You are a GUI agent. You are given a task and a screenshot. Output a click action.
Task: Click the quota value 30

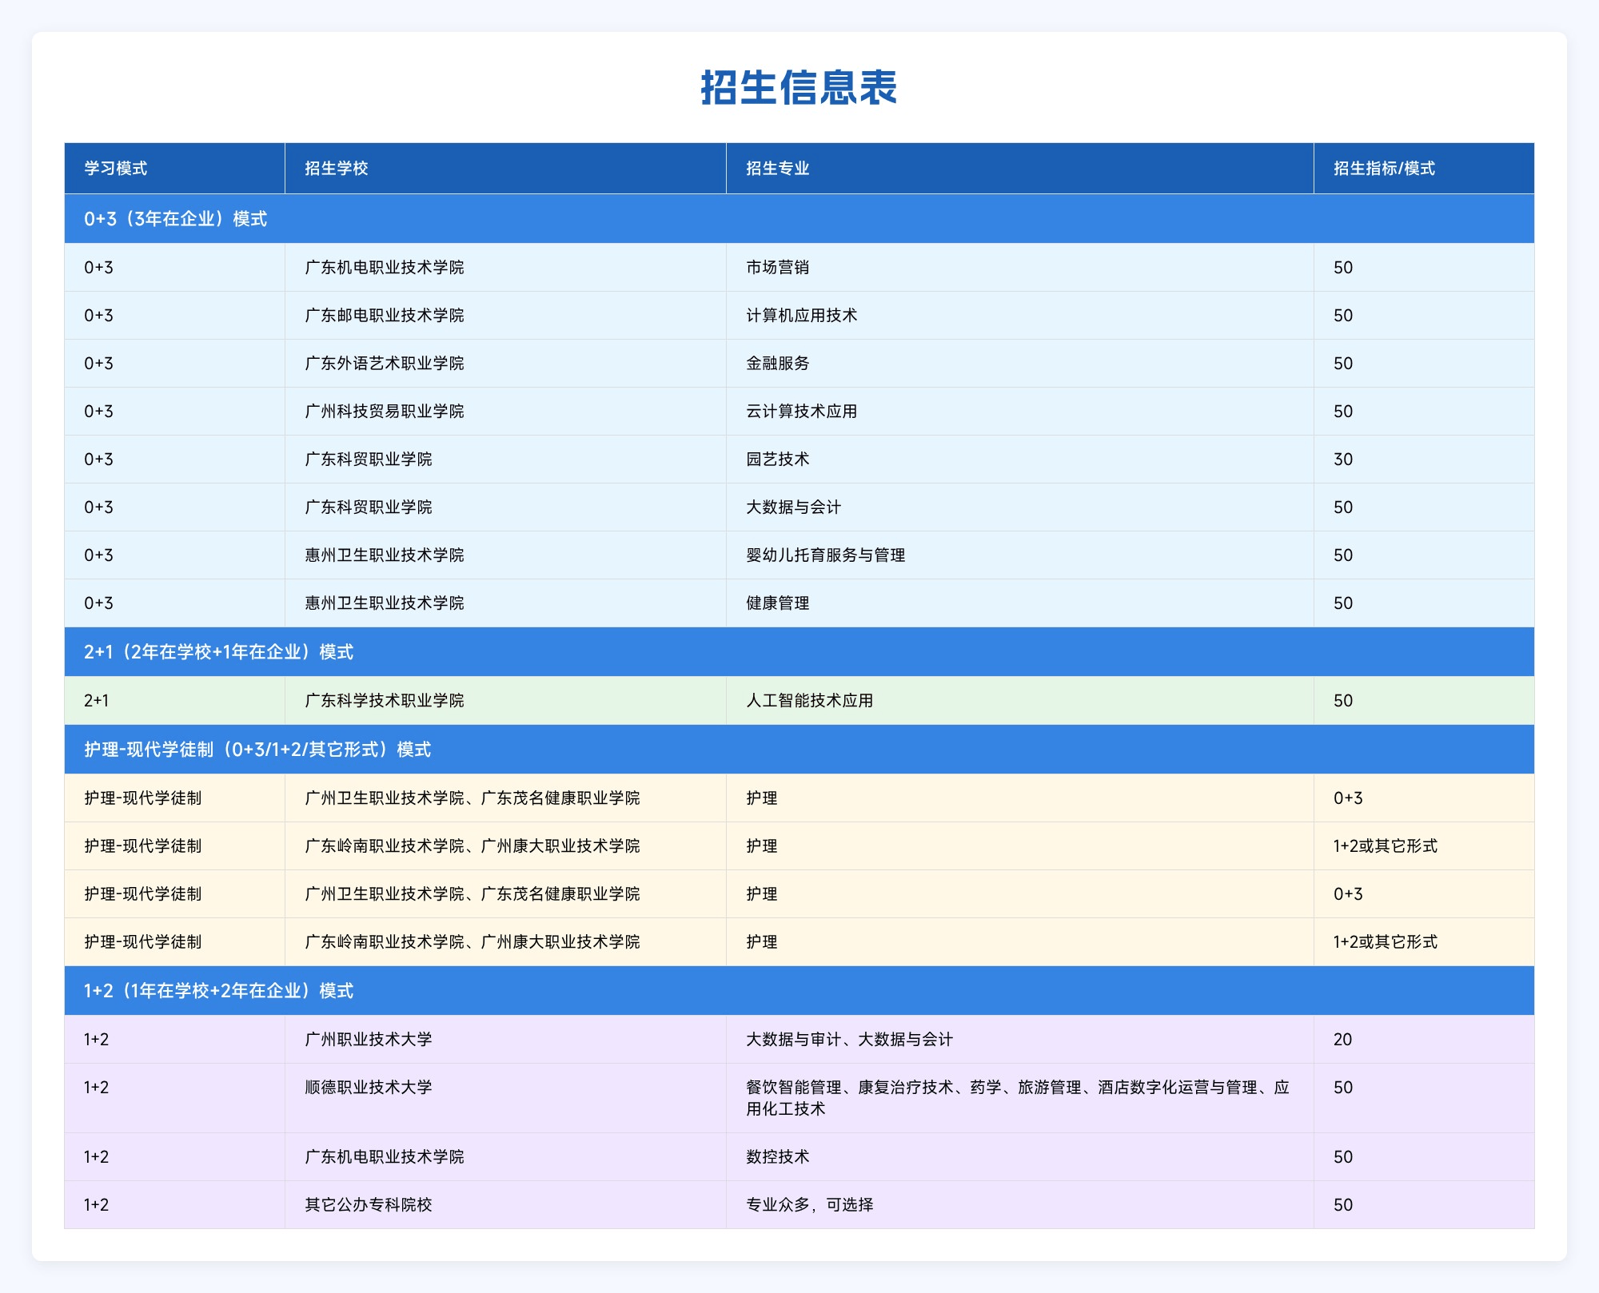1424,460
